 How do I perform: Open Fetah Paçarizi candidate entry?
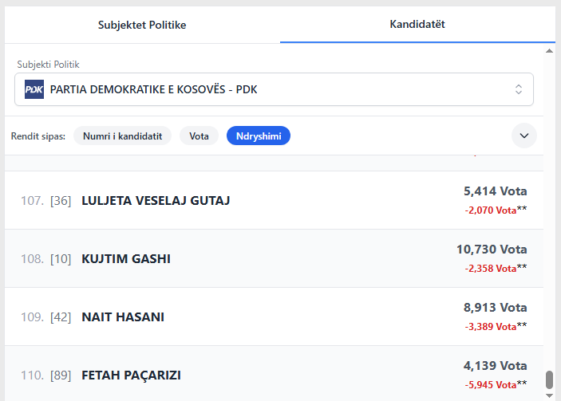click(x=132, y=375)
